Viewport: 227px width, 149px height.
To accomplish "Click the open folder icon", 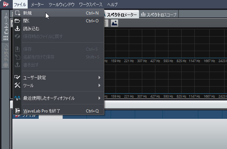I will [x=17, y=21].
